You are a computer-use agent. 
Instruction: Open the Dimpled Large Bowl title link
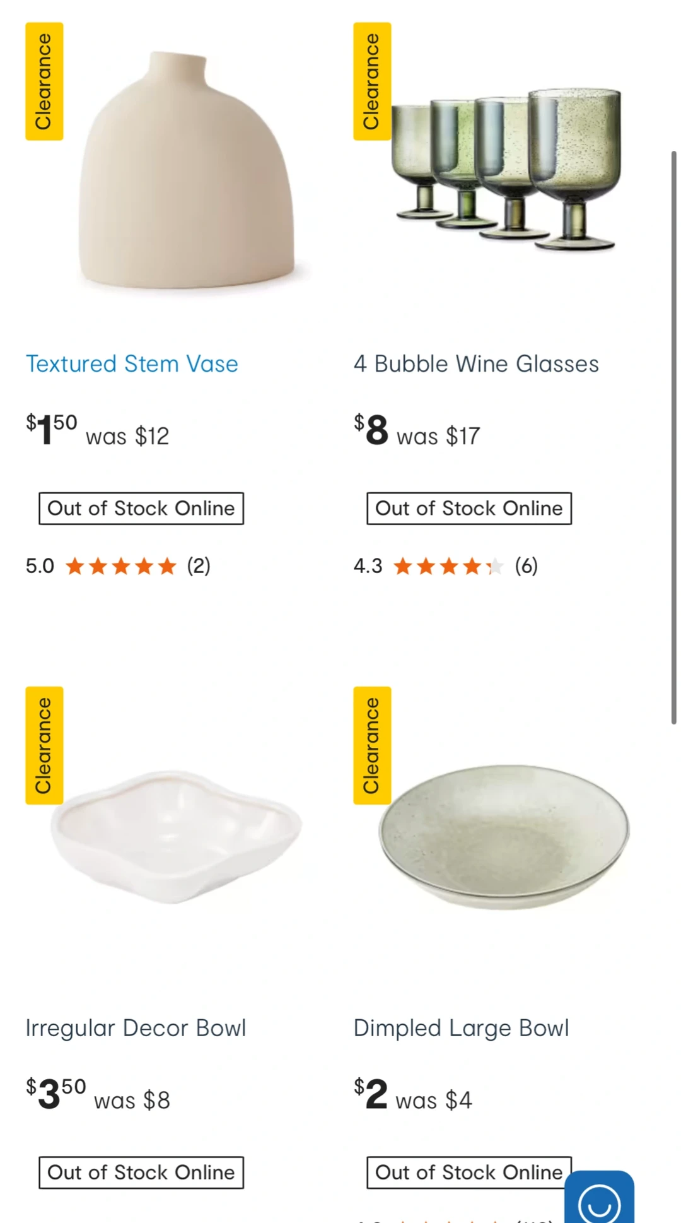click(x=461, y=1028)
